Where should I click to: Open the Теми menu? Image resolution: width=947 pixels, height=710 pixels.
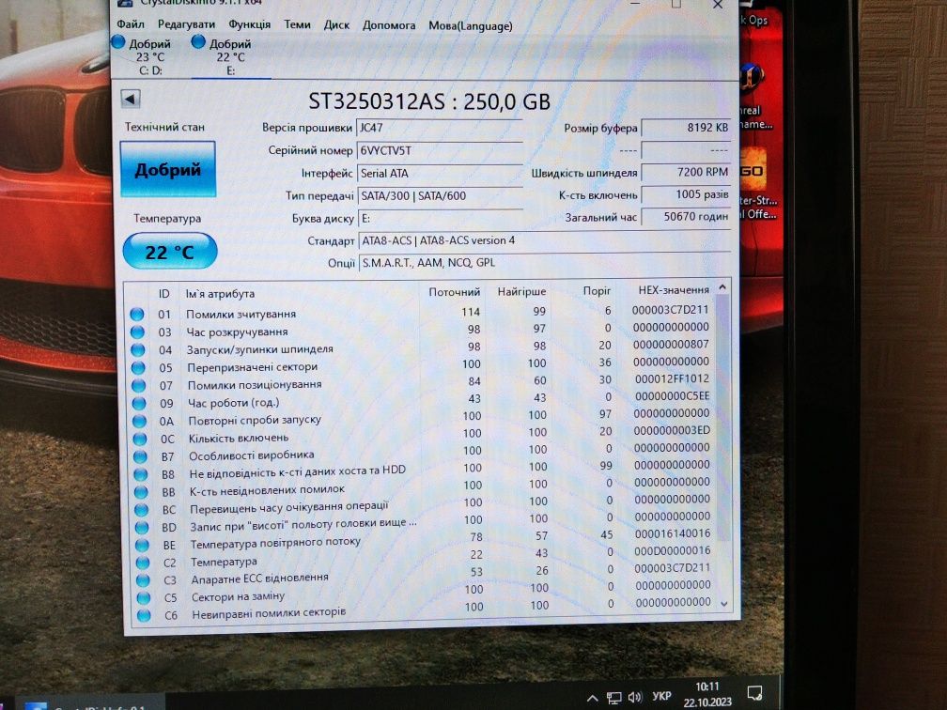pos(297,24)
